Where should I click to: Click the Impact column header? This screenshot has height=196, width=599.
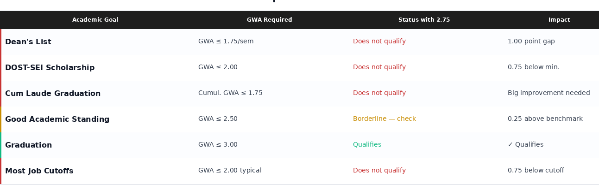[559, 20]
